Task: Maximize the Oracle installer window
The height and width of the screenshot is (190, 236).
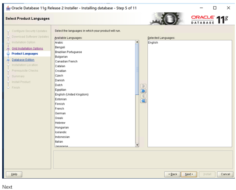Action: (x=215, y=8)
